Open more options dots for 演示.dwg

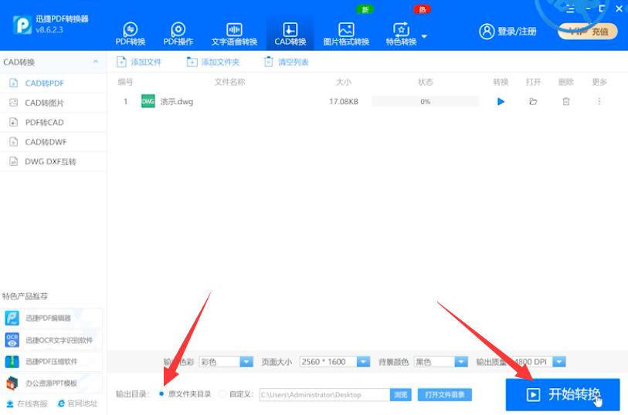click(x=599, y=102)
